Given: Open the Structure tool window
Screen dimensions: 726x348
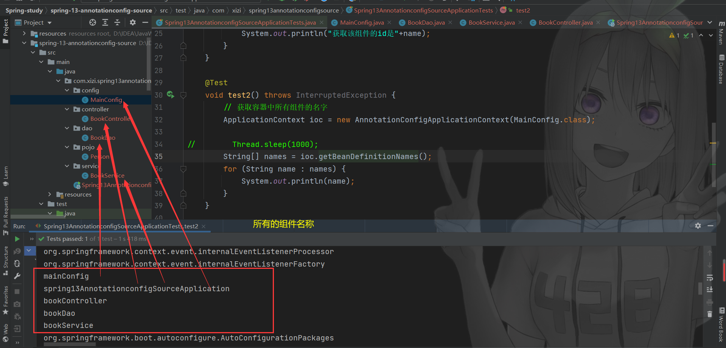Looking at the screenshot, I should pyautogui.click(x=5, y=261).
